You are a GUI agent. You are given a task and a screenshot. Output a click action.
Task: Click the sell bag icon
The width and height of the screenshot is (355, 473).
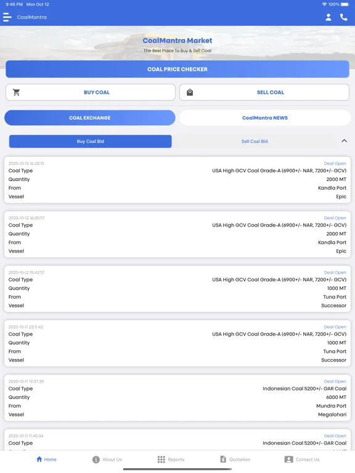click(x=190, y=92)
